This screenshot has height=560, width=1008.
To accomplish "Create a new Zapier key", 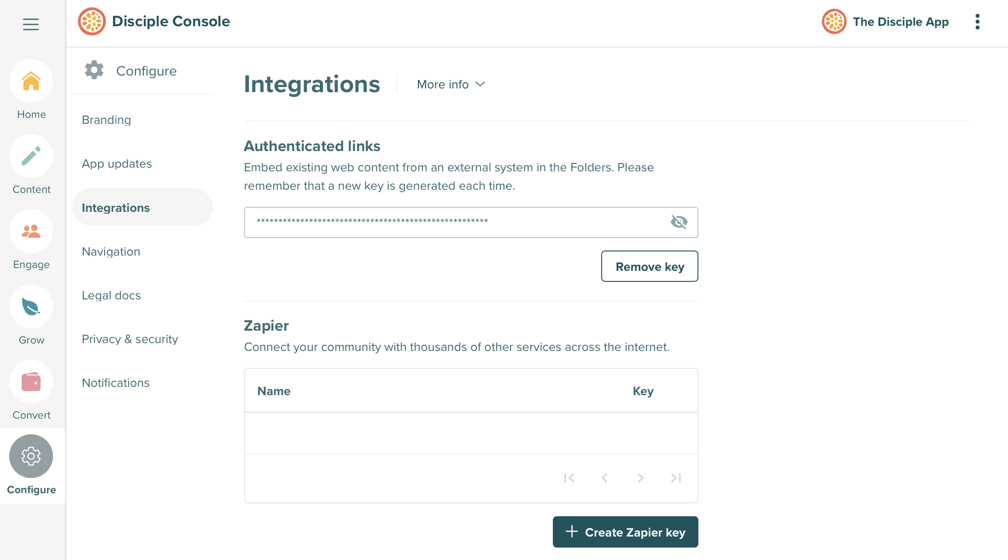I will [x=625, y=532].
